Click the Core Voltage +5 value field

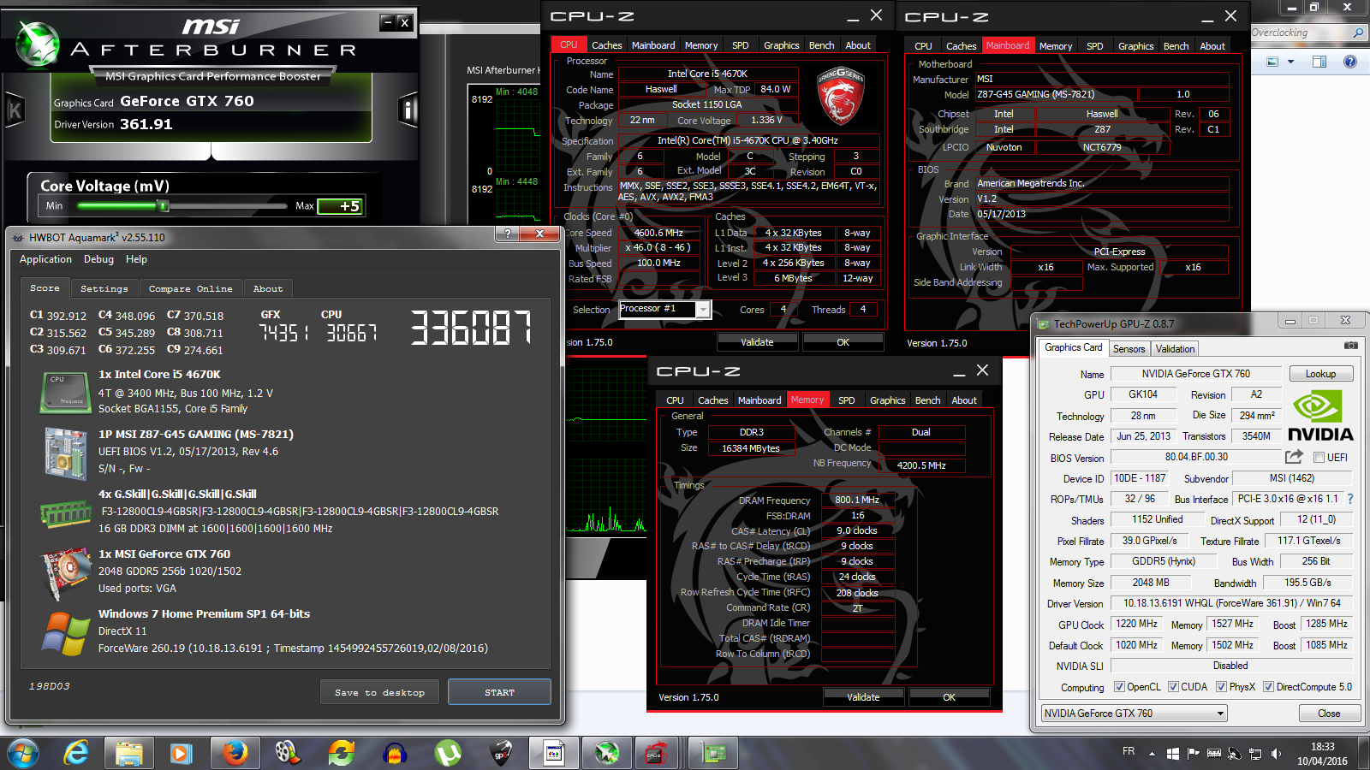pos(340,206)
